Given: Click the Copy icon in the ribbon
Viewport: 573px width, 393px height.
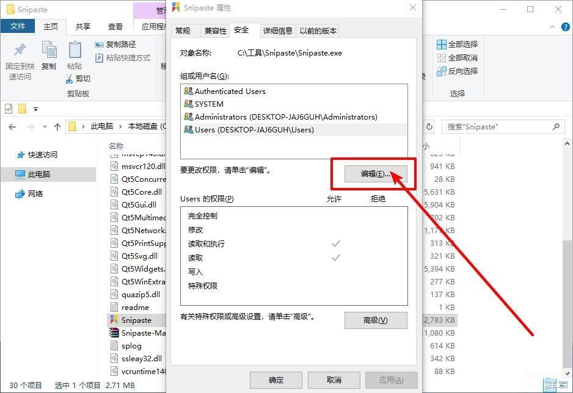Looking at the screenshot, I should pos(49,49).
